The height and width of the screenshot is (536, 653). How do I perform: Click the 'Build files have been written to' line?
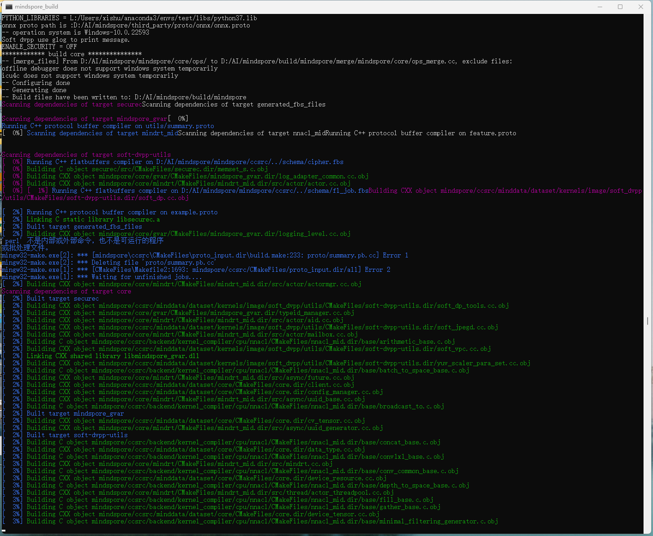(124, 97)
